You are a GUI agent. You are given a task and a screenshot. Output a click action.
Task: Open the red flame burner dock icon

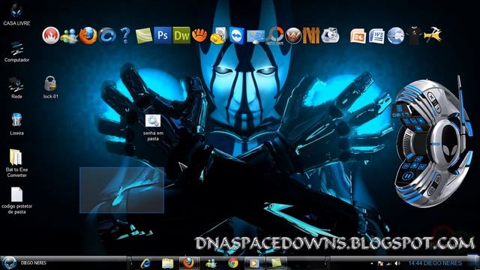pos(51,35)
